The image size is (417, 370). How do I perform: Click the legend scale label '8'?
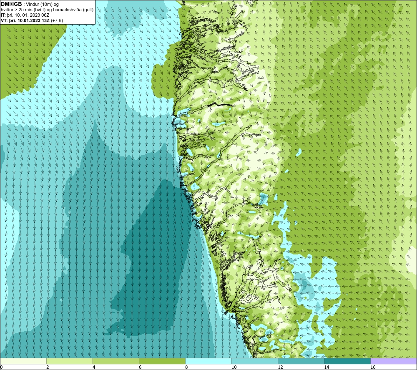[186, 367]
